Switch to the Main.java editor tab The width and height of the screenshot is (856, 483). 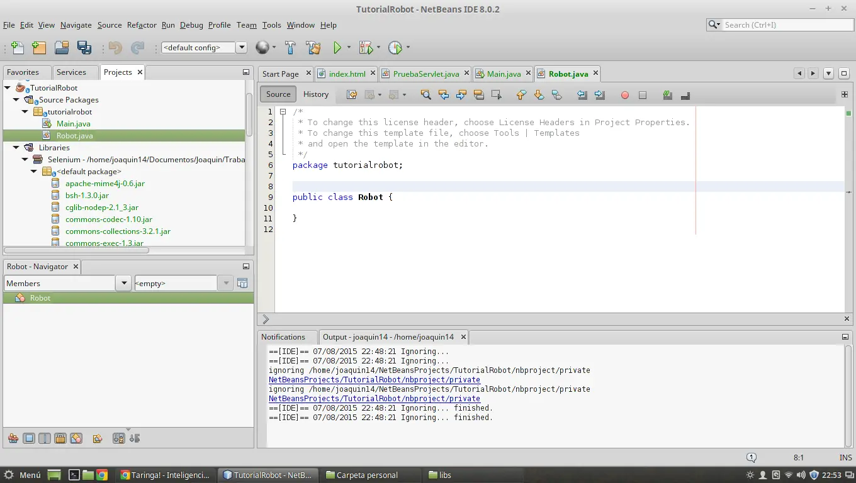pyautogui.click(x=503, y=74)
